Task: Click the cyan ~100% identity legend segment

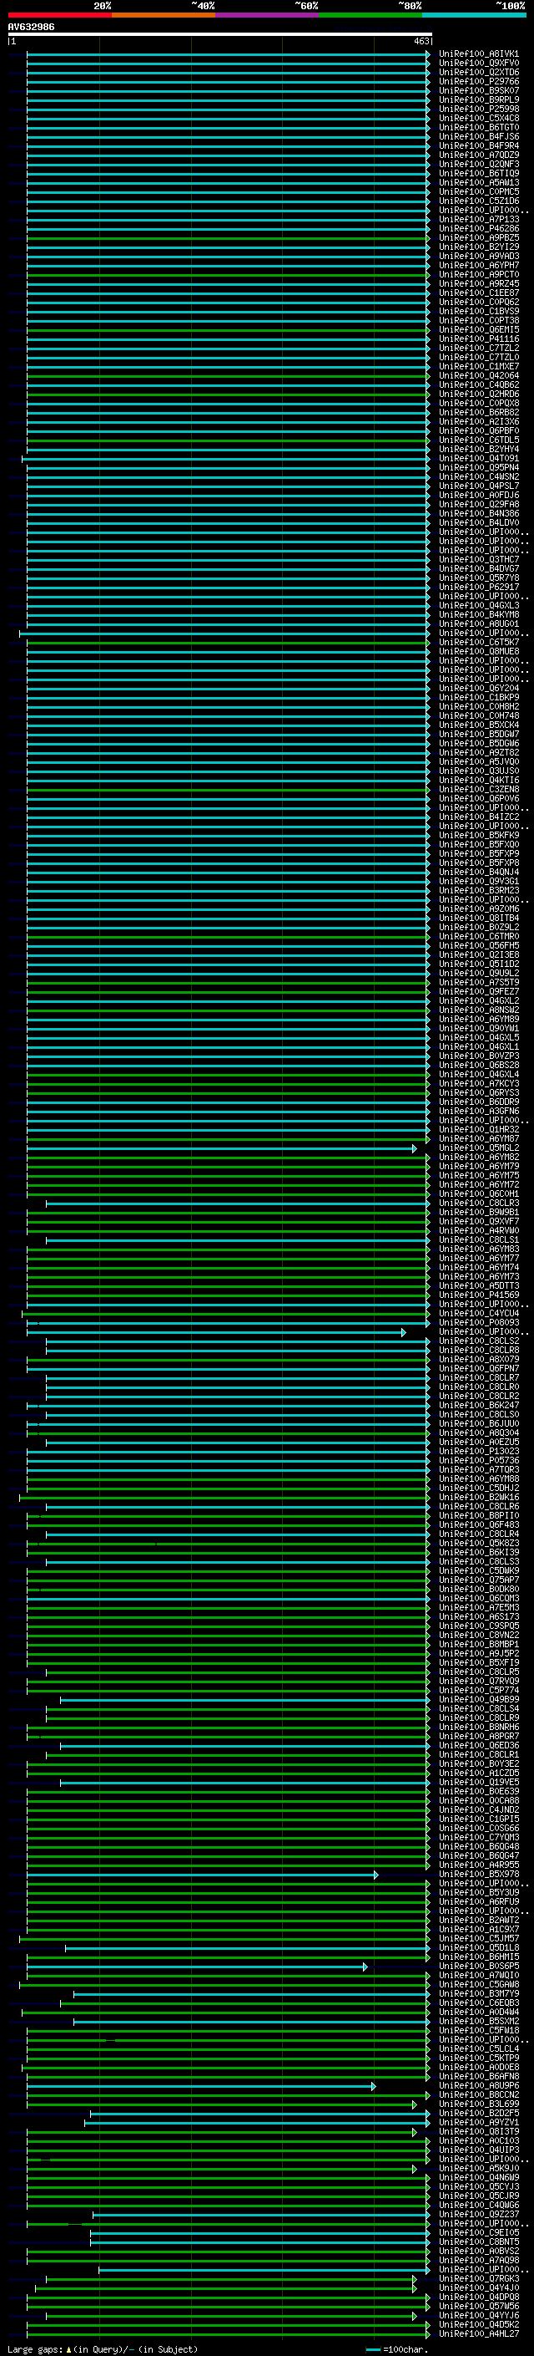Action: [474, 15]
